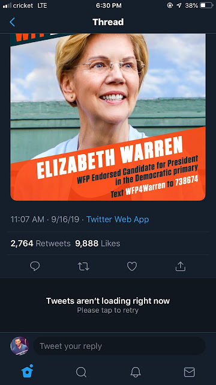Tap the back arrow in Thread header

[x=12, y=22]
